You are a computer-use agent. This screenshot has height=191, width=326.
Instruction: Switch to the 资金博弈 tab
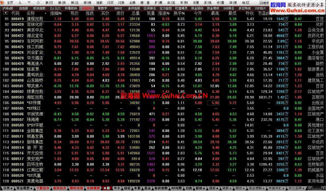(x=213, y=8)
